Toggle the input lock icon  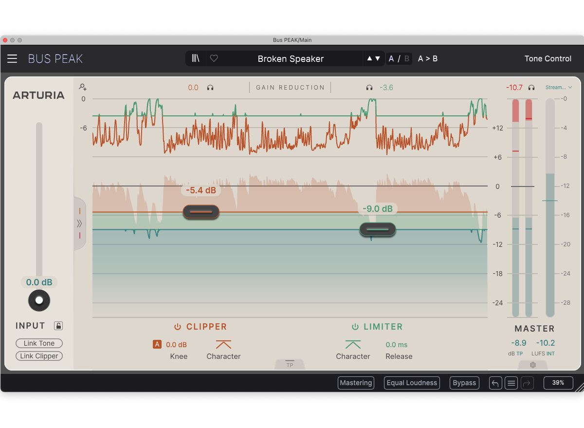(58, 326)
